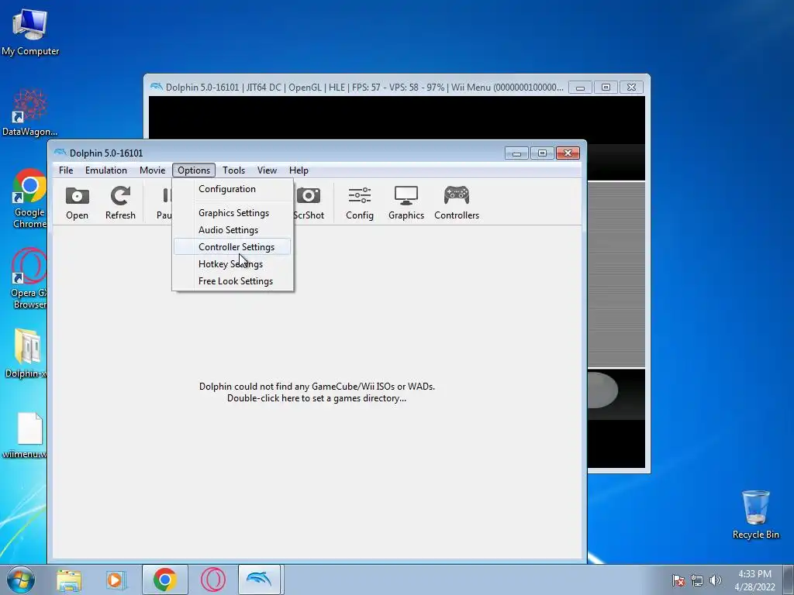Image resolution: width=794 pixels, height=595 pixels.
Task: Choose Configuration from the Options menu
Action: [233, 189]
